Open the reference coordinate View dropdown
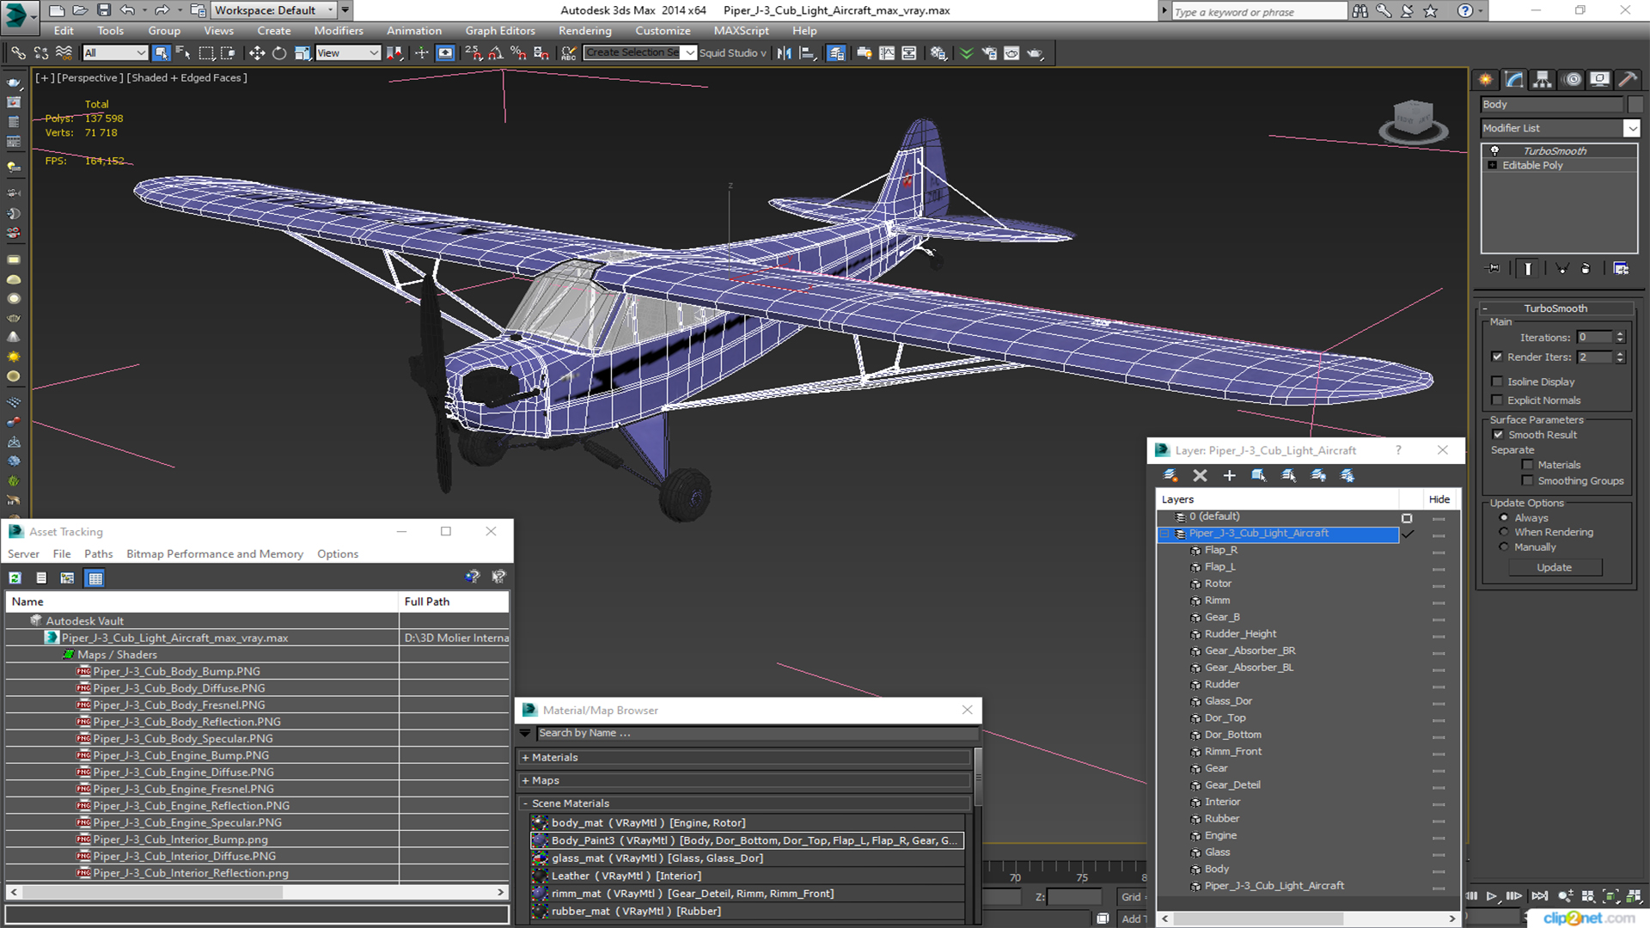1650x928 pixels. click(348, 53)
